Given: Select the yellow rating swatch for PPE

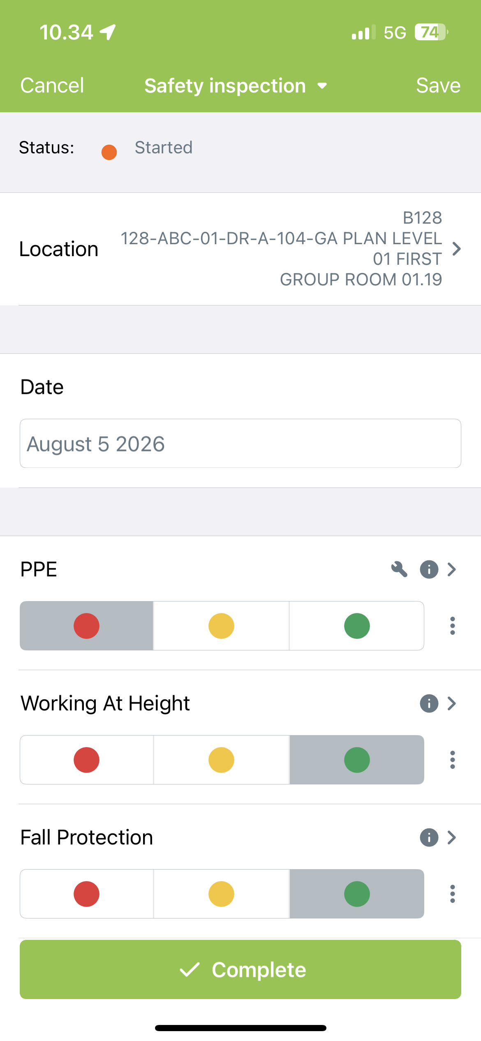Looking at the screenshot, I should [x=221, y=626].
